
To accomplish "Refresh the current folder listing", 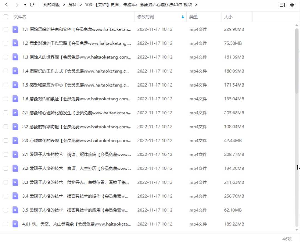I will tap(32, 5).
